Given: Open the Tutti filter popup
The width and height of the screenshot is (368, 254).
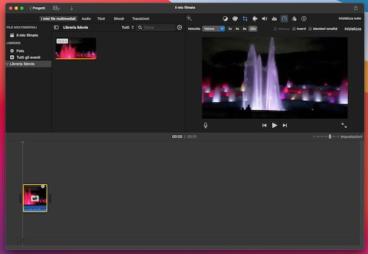Looking at the screenshot, I should (128, 28).
